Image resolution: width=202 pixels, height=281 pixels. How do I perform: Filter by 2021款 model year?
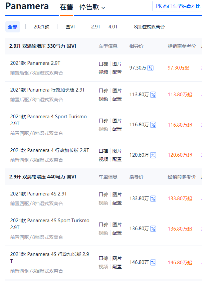pyautogui.click(x=41, y=27)
